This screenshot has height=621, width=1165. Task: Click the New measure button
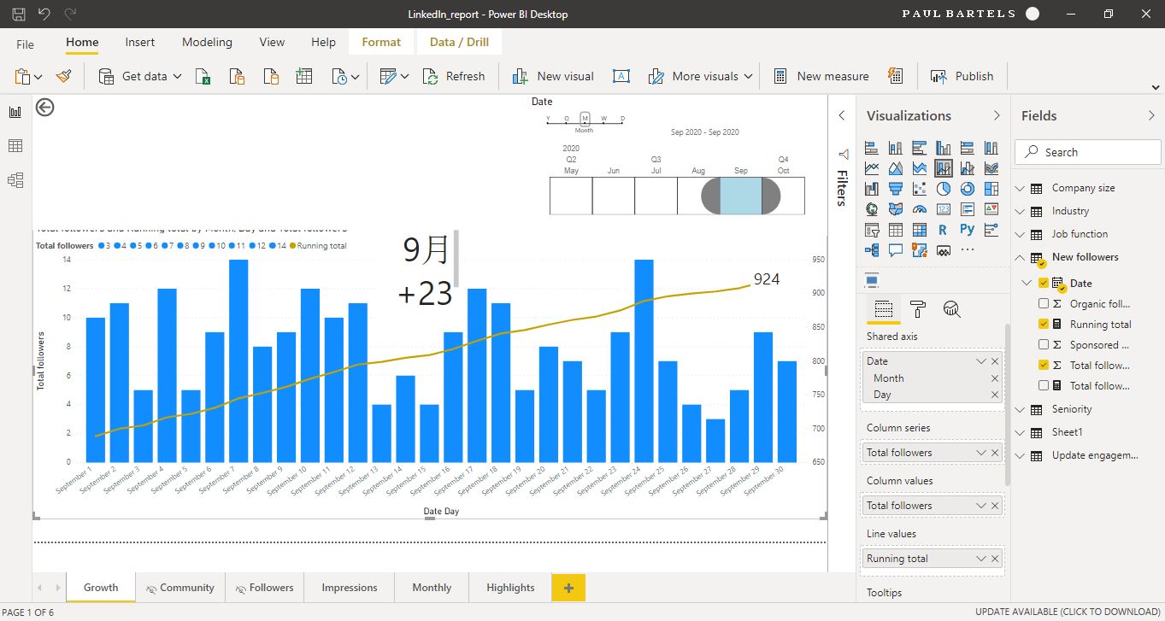(821, 76)
